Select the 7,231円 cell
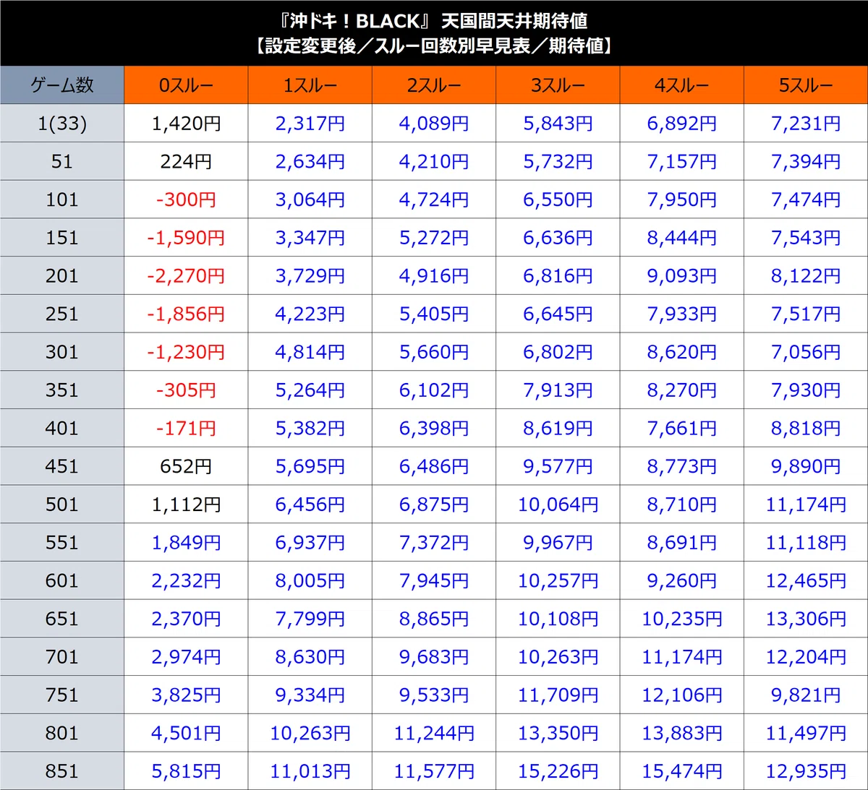The image size is (868, 790). click(806, 124)
